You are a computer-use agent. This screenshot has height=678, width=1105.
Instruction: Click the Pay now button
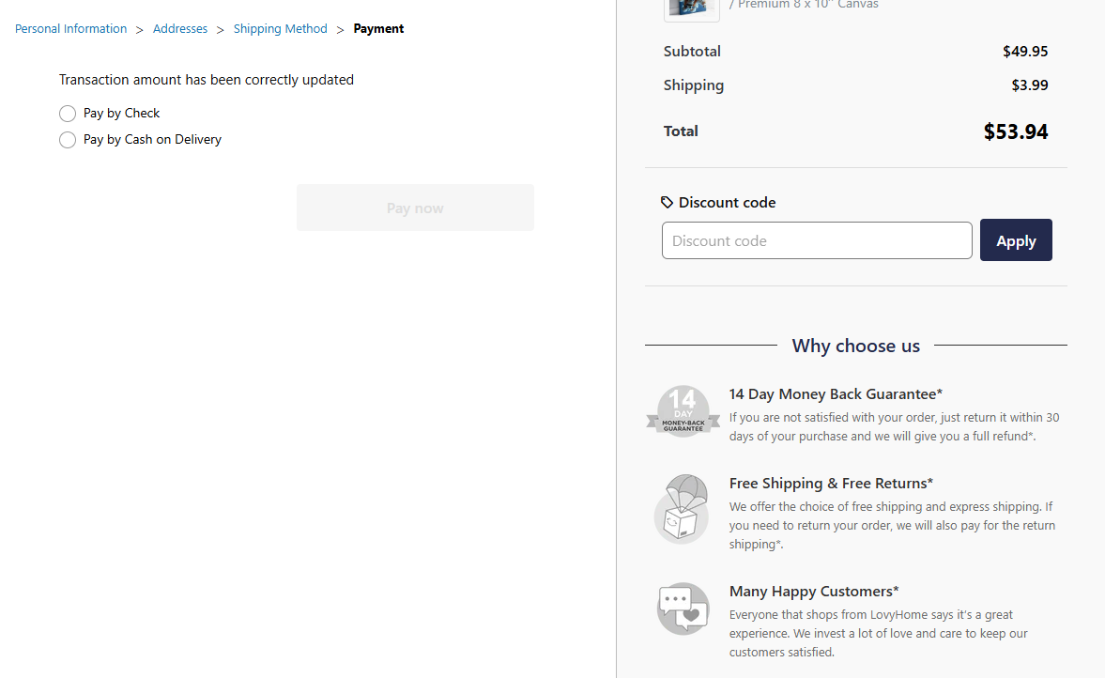point(415,208)
